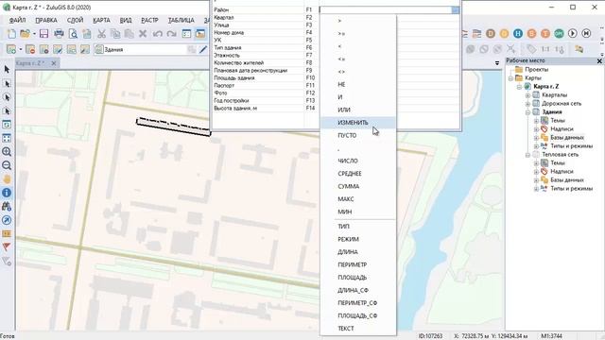Close the Рабочее место panel
Viewport: 605px width, 340px height.
[599, 60]
